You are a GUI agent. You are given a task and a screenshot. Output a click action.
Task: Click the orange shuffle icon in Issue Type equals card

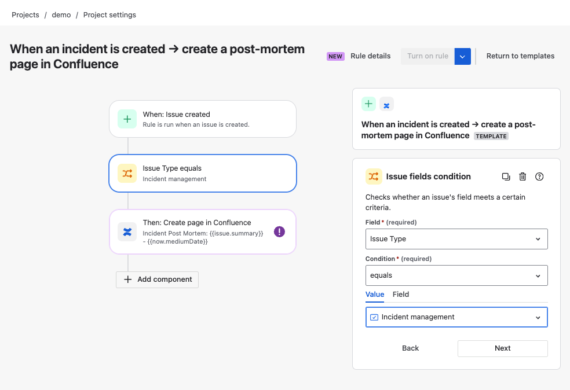point(127,173)
